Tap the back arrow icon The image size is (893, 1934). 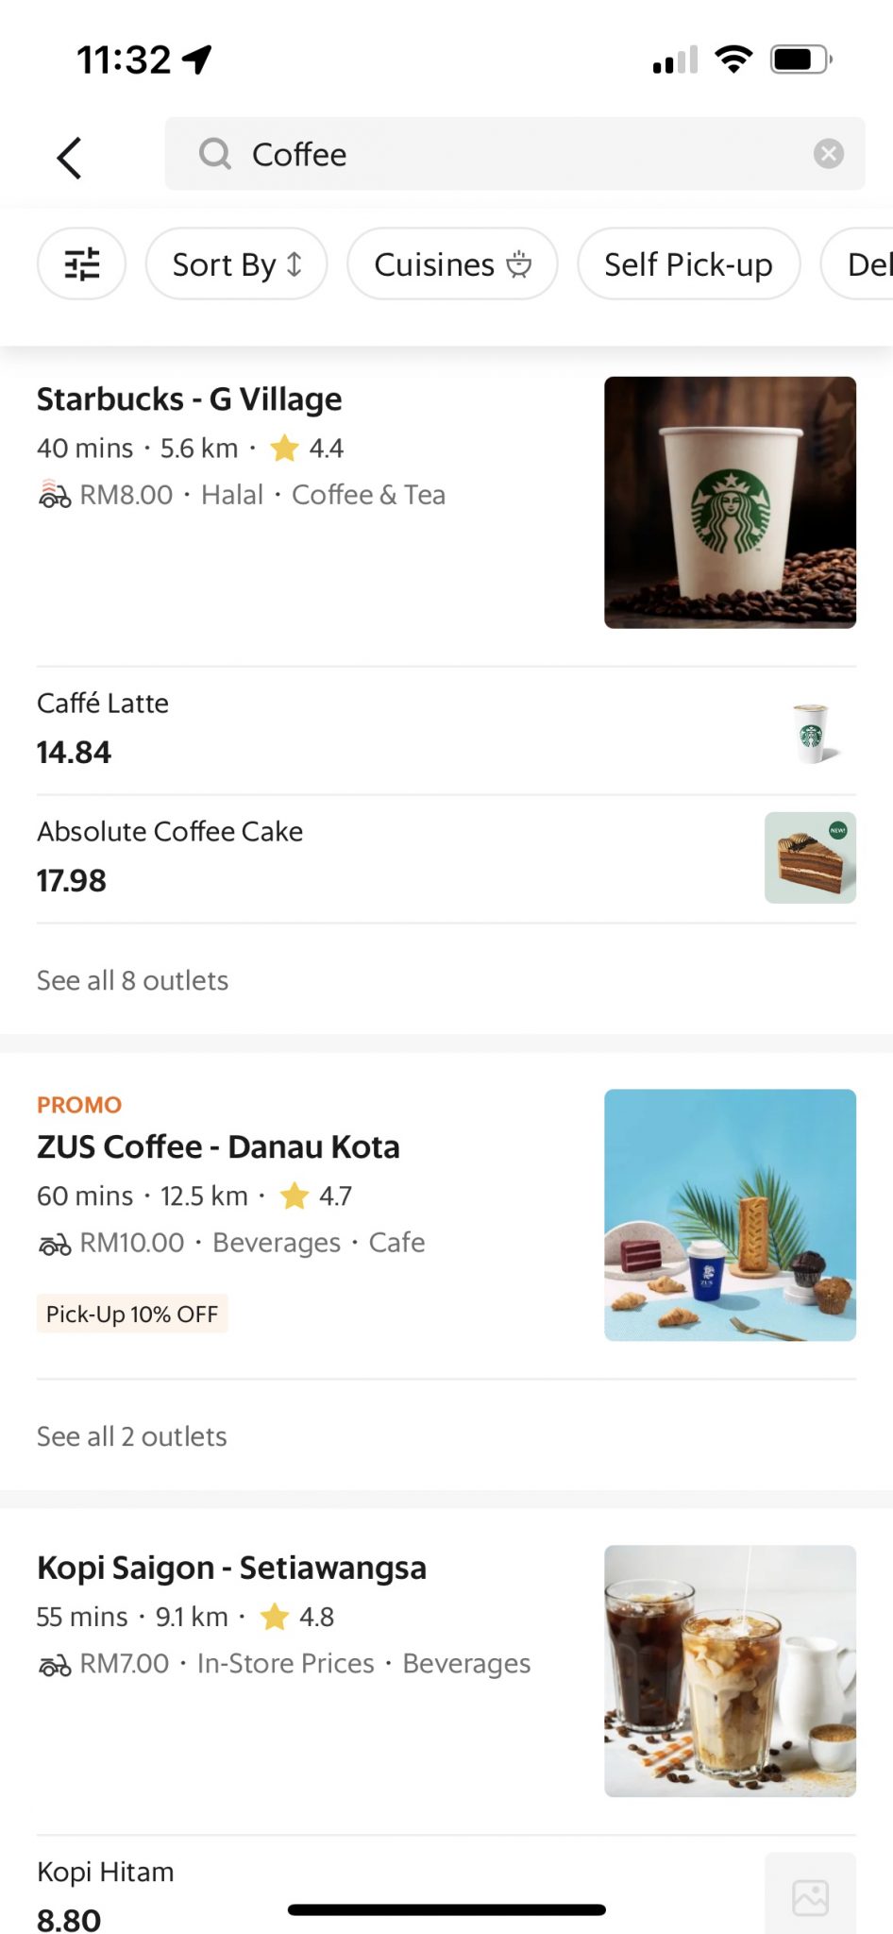[69, 157]
